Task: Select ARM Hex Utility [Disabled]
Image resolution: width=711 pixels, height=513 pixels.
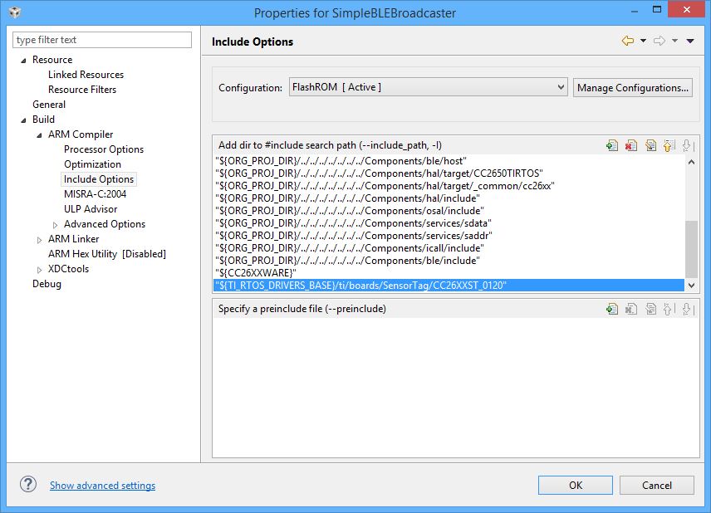Action: point(107,254)
